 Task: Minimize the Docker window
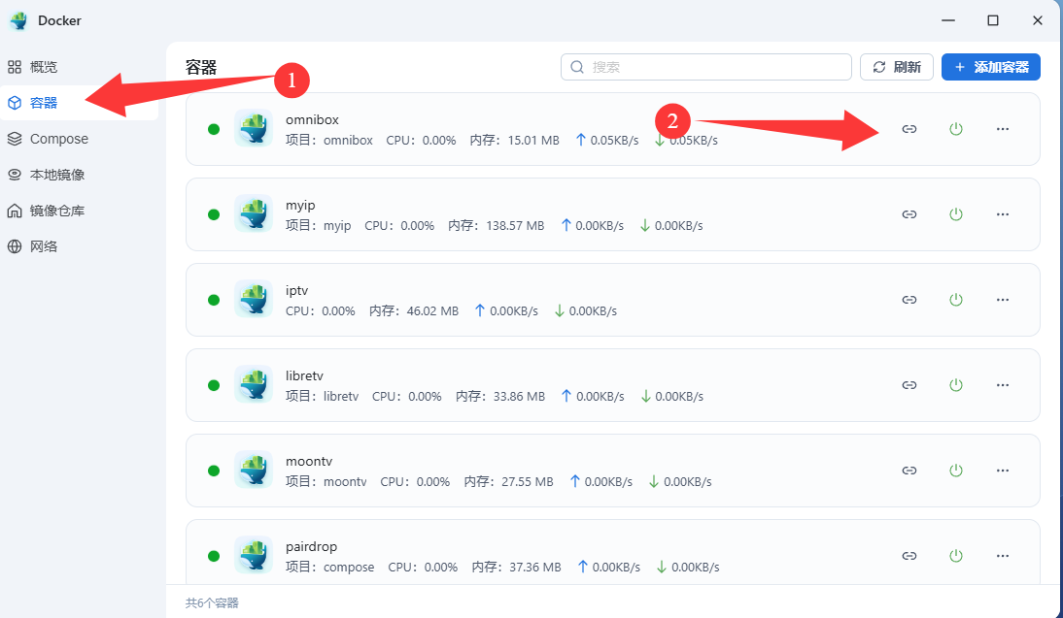[948, 20]
